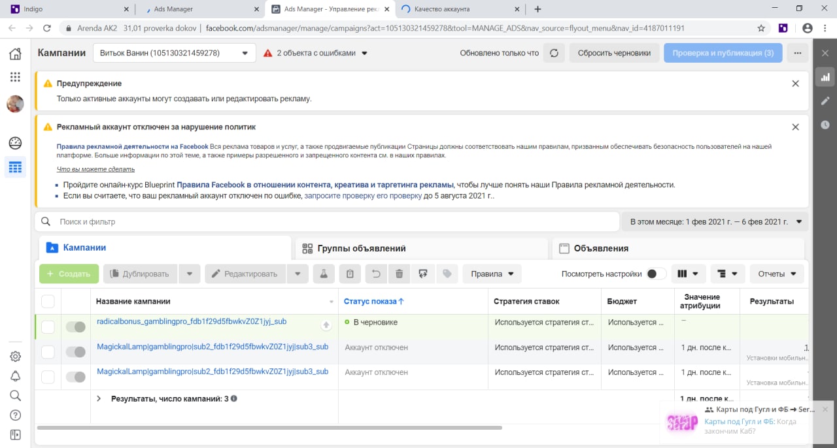Click the undo arrow icon in toolbar
The height and width of the screenshot is (448, 837).
(376, 274)
